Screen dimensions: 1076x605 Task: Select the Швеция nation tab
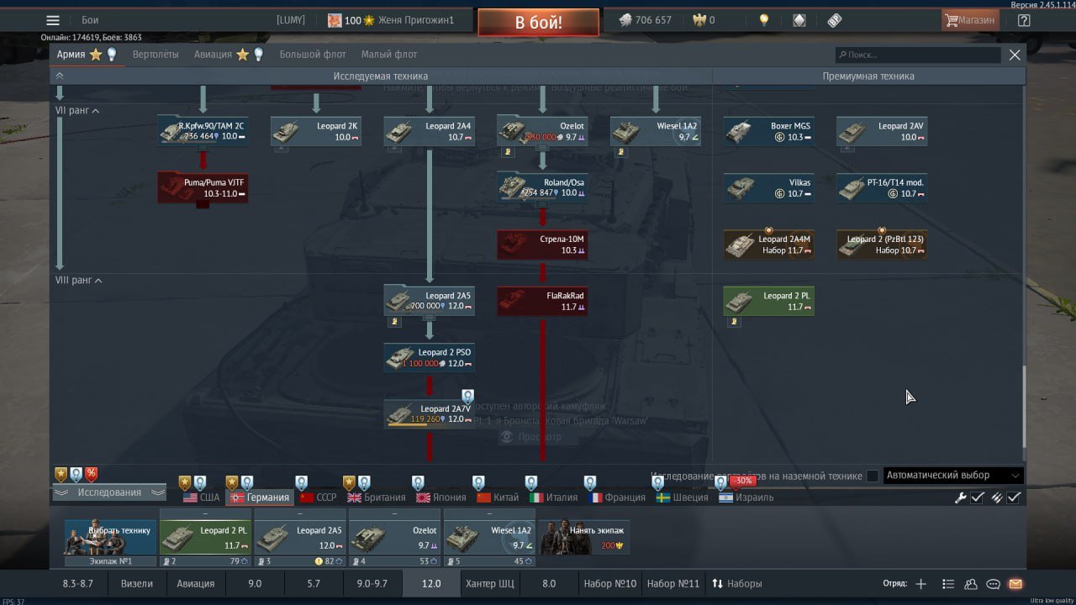pyautogui.click(x=682, y=497)
